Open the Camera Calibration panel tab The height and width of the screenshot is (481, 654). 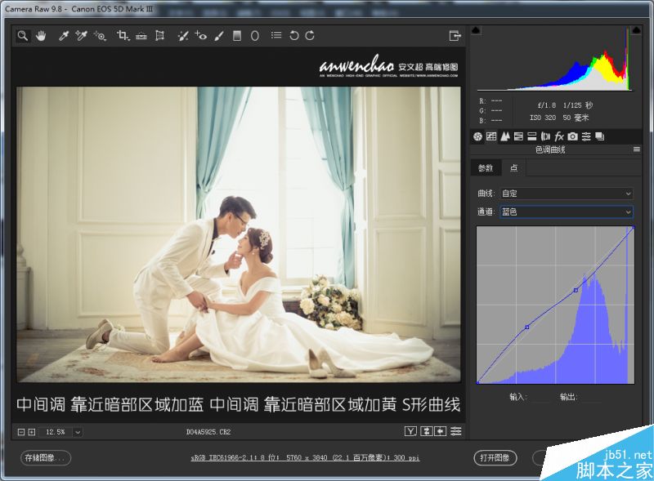573,136
